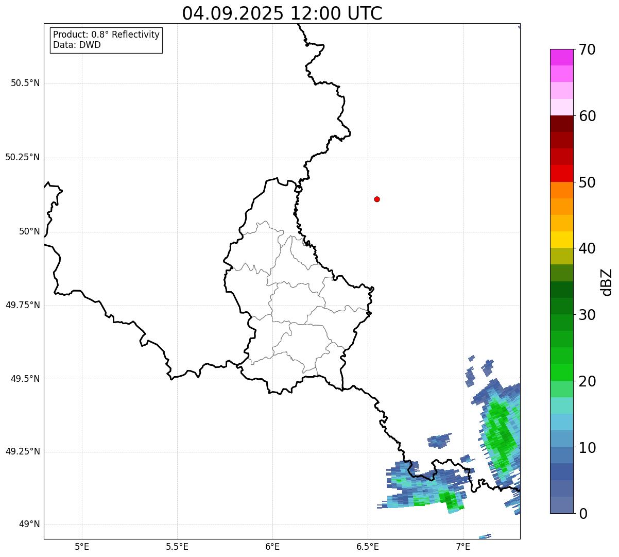The width and height of the screenshot is (619, 557).
Task: Click the green radar echo near 7°E bottom
Action: [x=451, y=500]
